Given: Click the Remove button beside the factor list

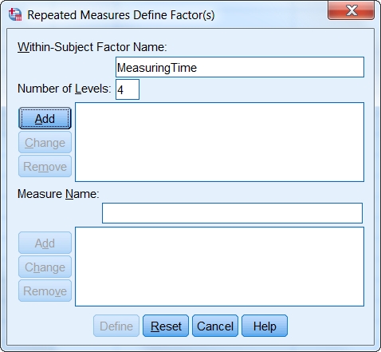Looking at the screenshot, I should click(x=45, y=166).
